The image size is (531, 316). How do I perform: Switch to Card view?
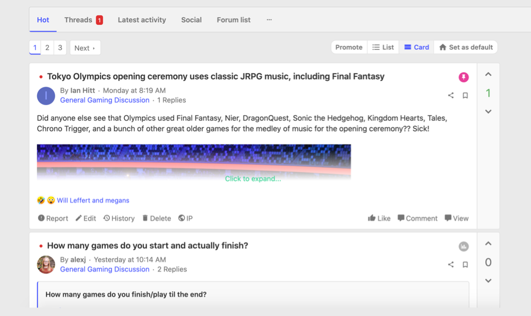pos(416,47)
